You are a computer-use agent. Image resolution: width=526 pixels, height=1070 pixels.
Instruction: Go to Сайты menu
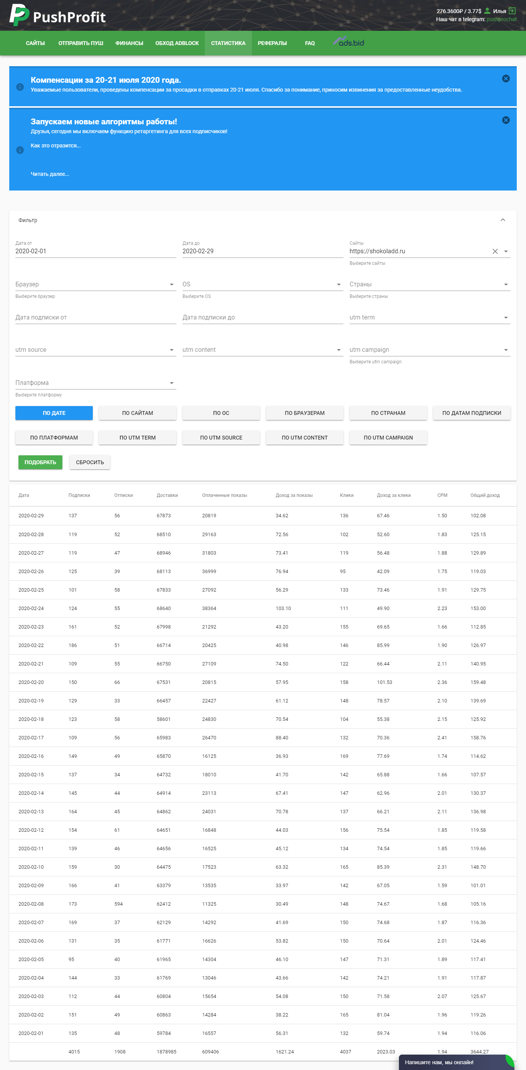[35, 43]
